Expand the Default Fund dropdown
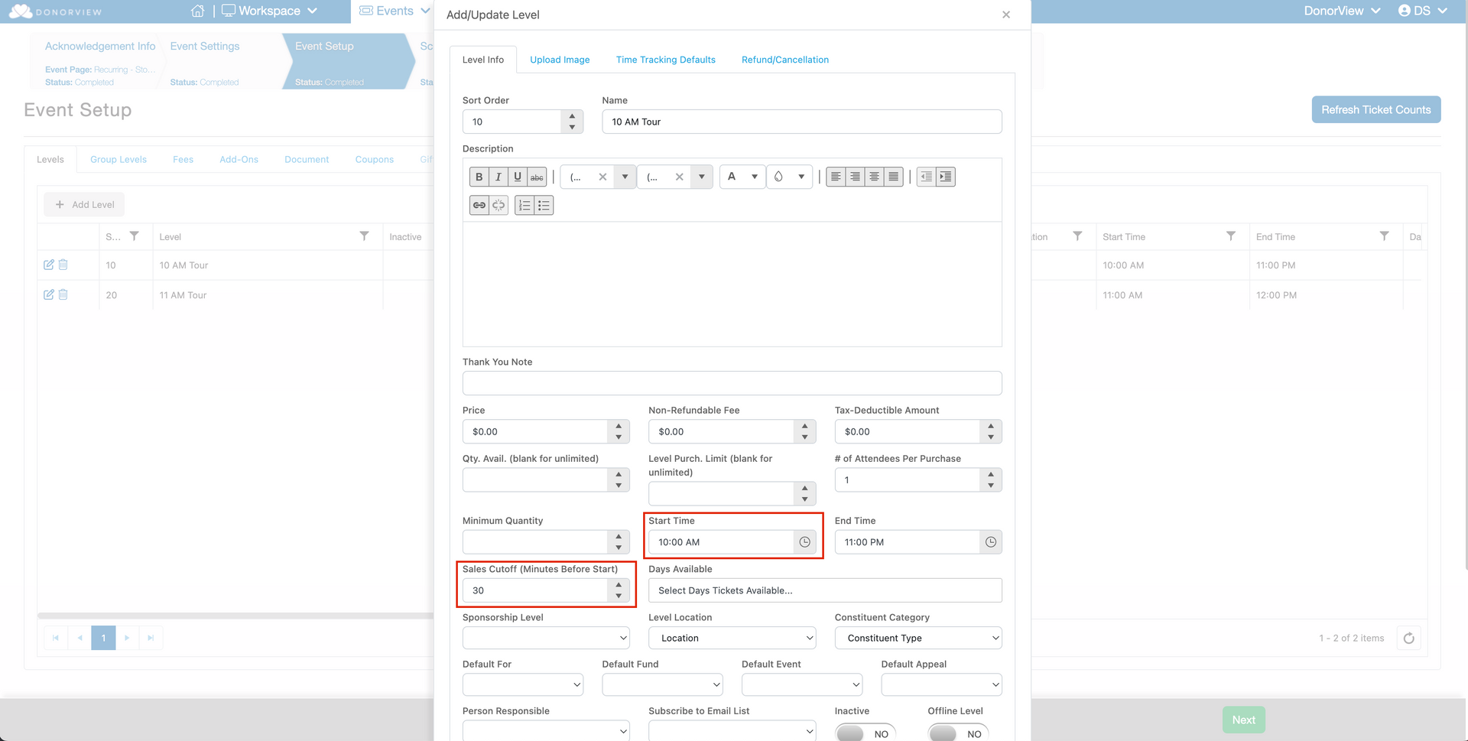Screen dimensions: 1468x741 coord(663,684)
